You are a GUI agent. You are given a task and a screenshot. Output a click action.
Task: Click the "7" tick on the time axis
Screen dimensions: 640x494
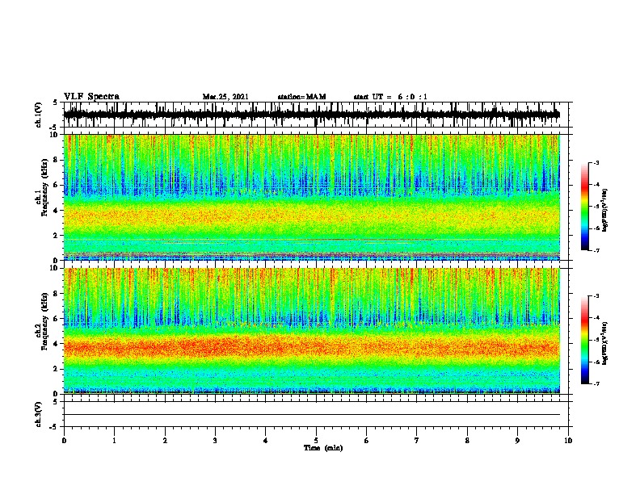[x=417, y=440]
